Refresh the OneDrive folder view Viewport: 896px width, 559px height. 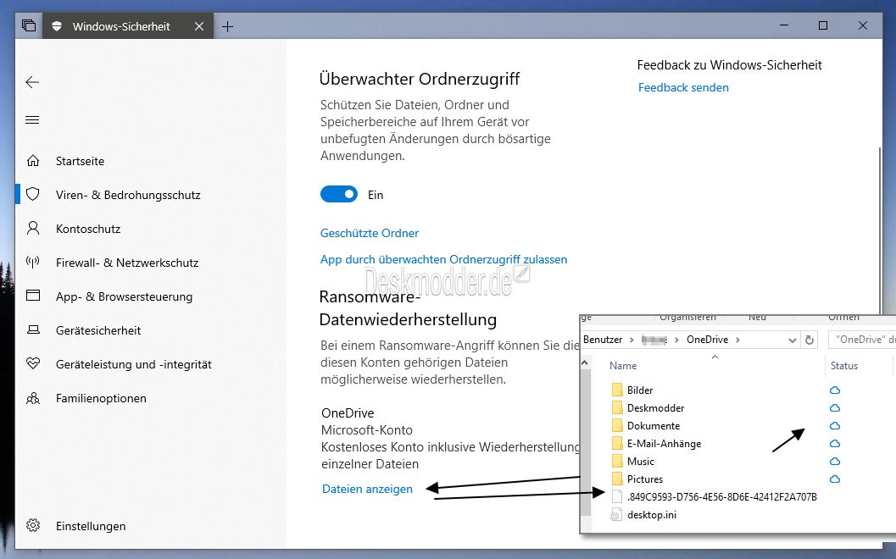click(810, 340)
